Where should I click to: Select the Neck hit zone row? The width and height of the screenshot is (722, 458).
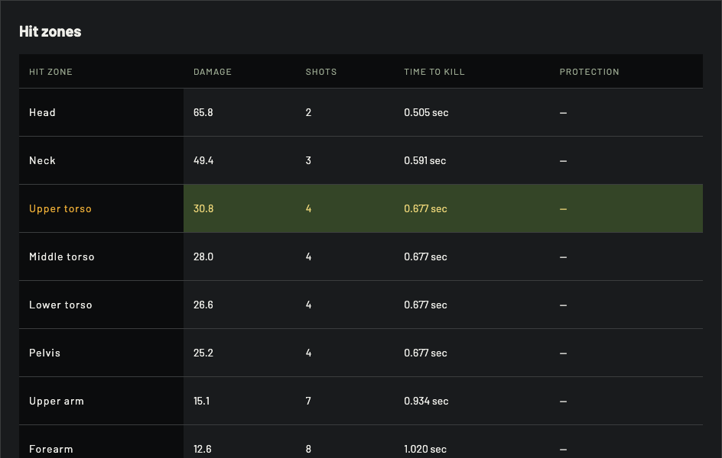360,160
